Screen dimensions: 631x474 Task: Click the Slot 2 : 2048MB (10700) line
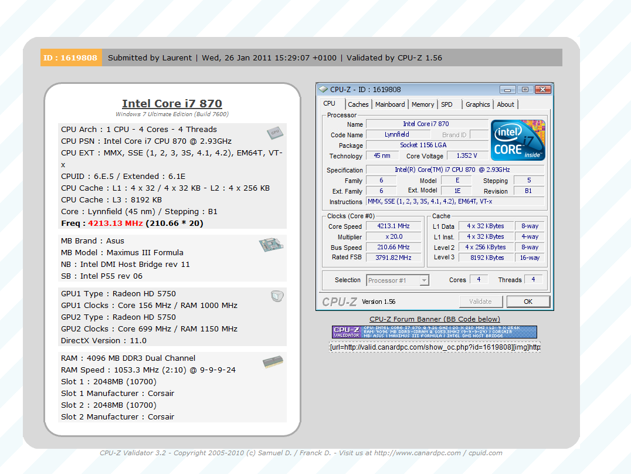[x=108, y=405]
